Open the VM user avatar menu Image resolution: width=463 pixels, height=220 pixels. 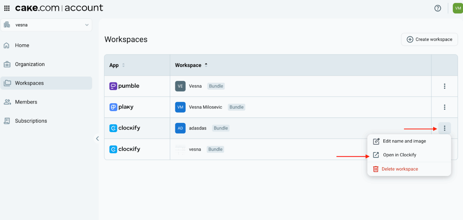click(458, 8)
